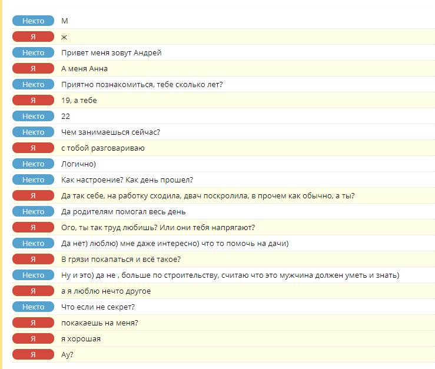Click the red 'Я' badge beside 'А меня Анна'
Viewport: 435px width, 369px height.
[34, 69]
